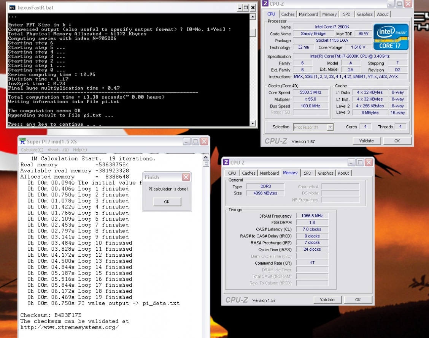The image size is (429, 338).
Task: Select the Mainboard tab in top CPU-Z
Action: point(308,14)
